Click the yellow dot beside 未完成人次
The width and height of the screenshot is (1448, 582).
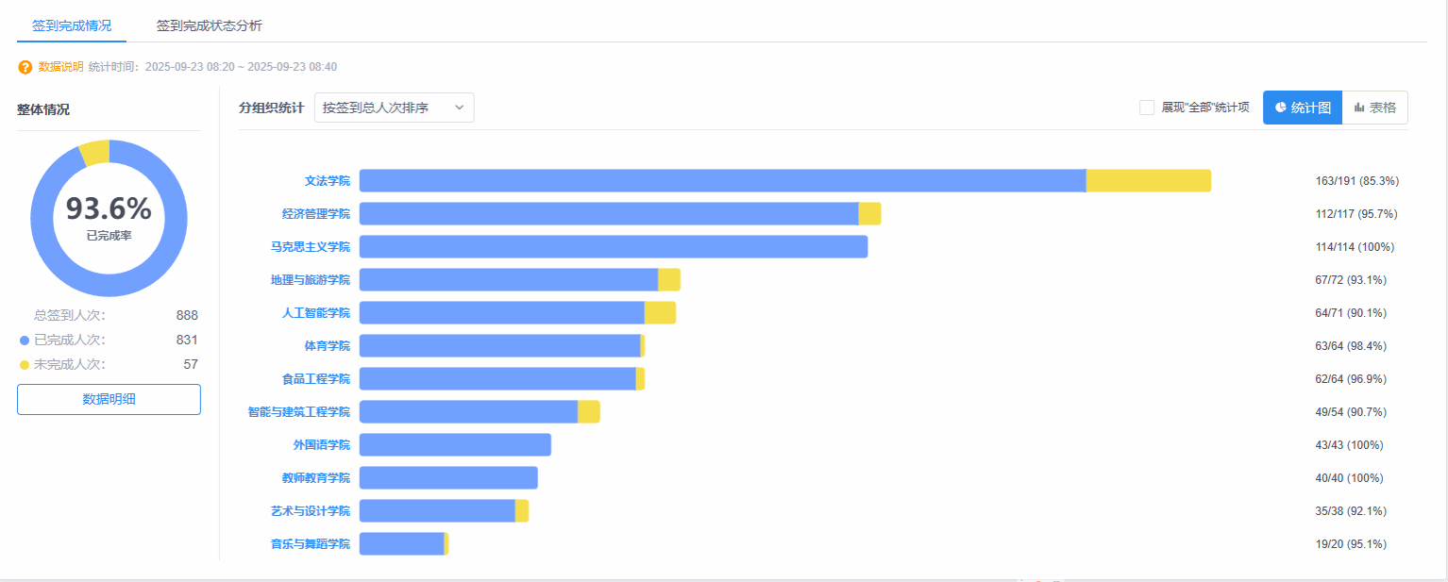tap(25, 365)
